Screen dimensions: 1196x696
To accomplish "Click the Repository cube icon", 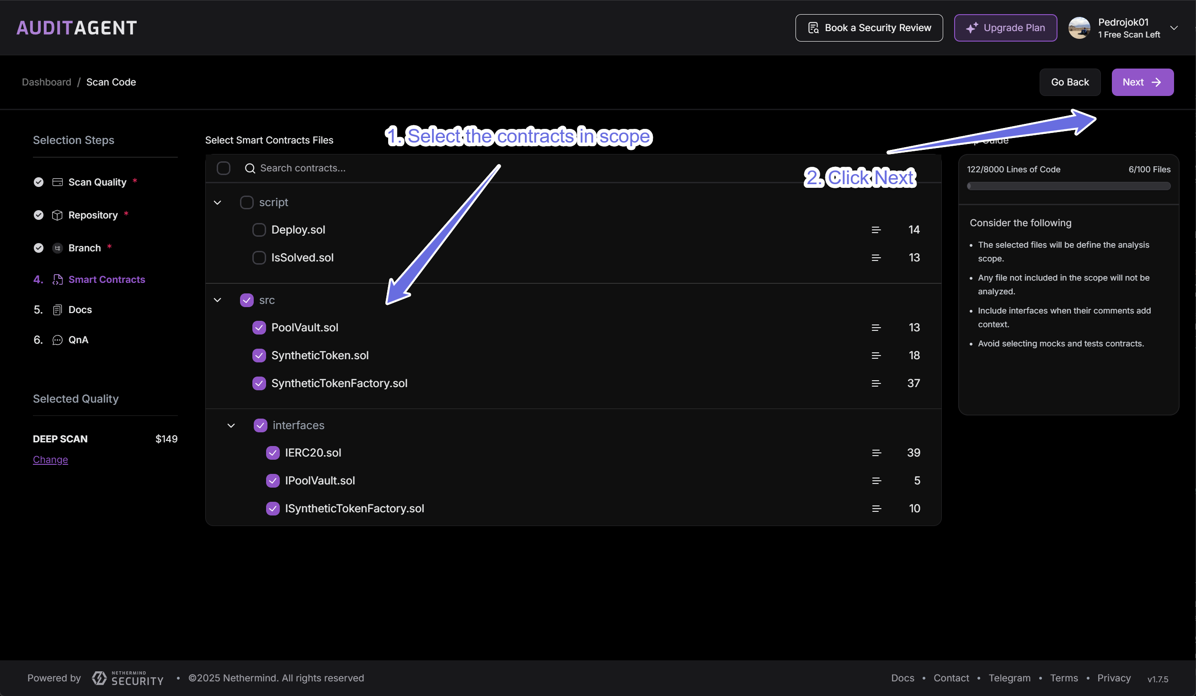I will tap(58, 215).
